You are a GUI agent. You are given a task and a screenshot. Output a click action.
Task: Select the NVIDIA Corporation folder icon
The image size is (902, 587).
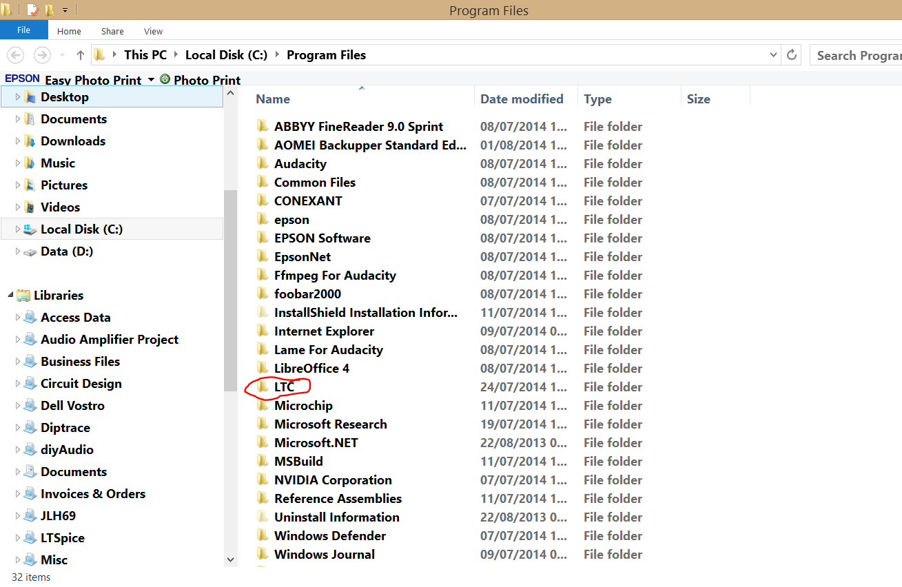click(x=262, y=480)
